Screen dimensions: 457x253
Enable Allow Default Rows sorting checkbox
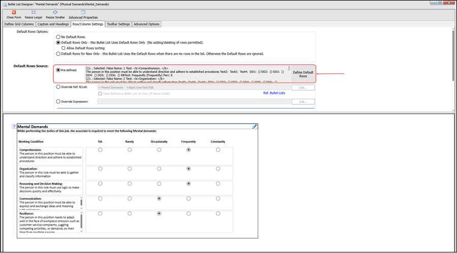pyautogui.click(x=63, y=48)
